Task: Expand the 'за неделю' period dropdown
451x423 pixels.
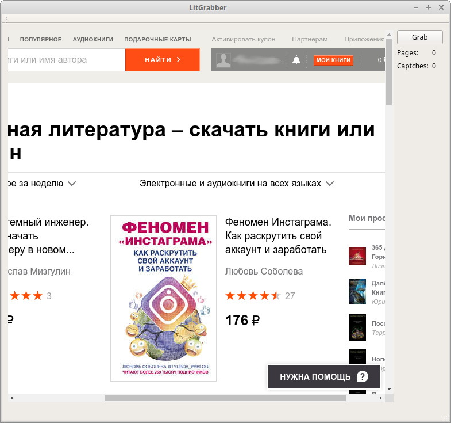Action: tap(42, 183)
